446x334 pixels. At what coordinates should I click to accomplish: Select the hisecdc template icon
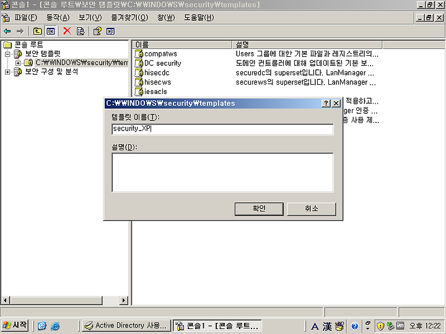click(139, 73)
